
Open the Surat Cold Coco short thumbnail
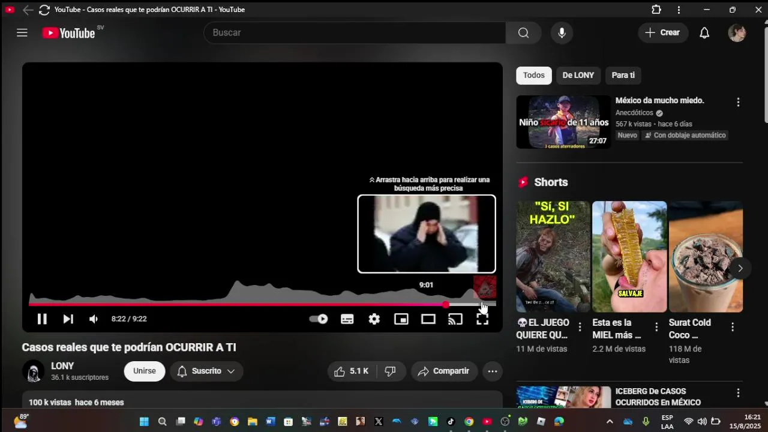(x=706, y=257)
